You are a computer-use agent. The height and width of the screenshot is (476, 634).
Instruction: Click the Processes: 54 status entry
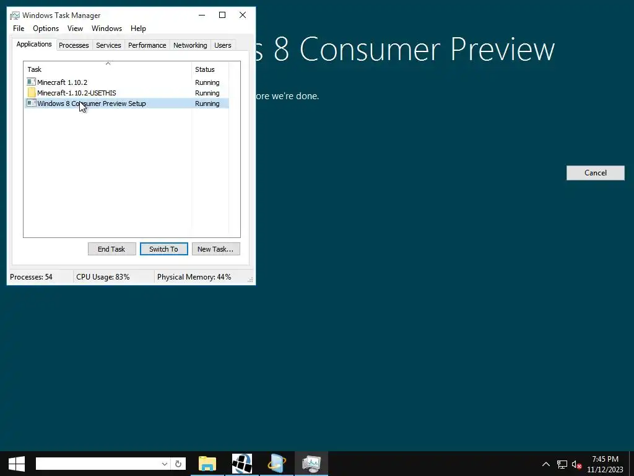tap(31, 277)
